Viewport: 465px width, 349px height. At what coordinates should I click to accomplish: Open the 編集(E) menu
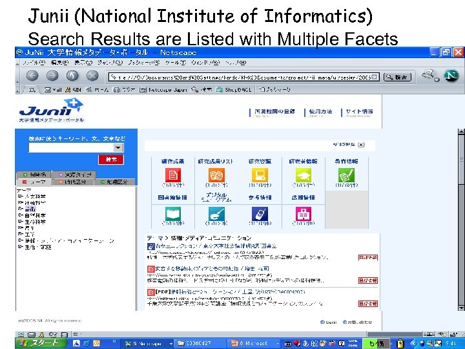coord(59,63)
